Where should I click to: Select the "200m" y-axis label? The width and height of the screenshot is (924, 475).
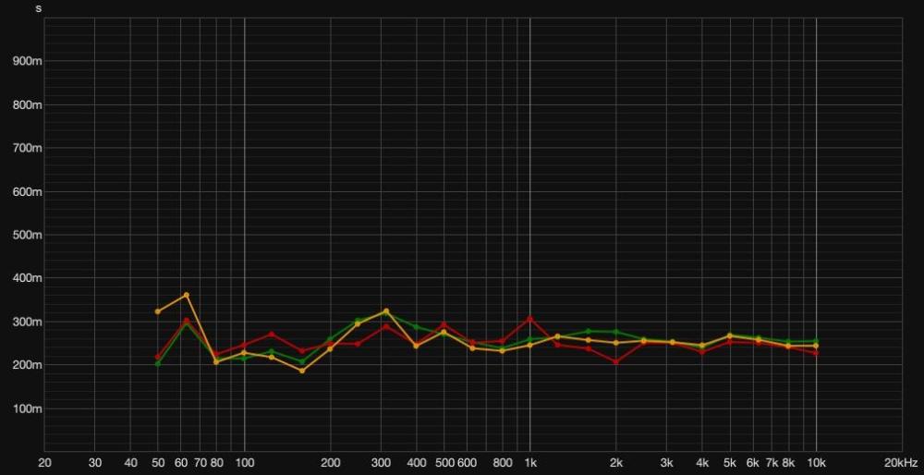click(x=27, y=365)
